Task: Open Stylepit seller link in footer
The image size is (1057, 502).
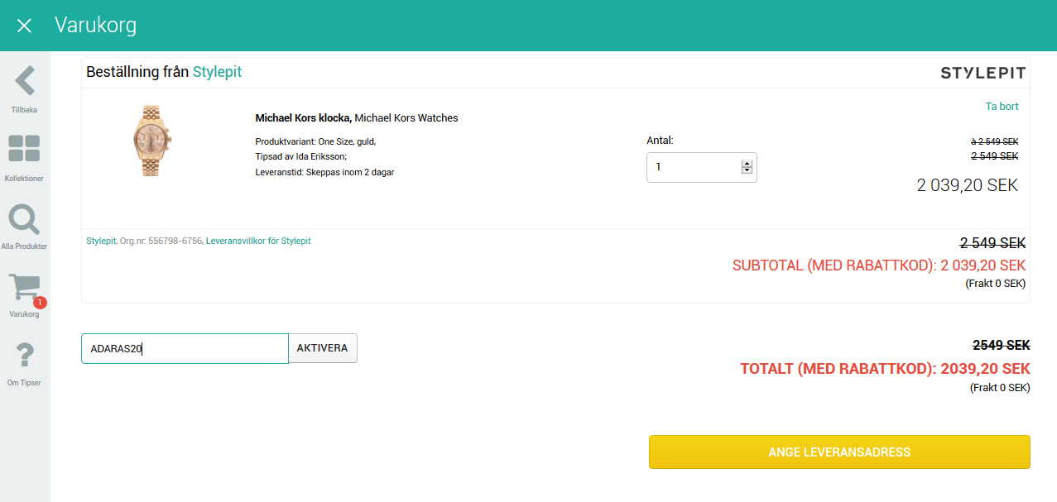Action: pyautogui.click(x=101, y=241)
